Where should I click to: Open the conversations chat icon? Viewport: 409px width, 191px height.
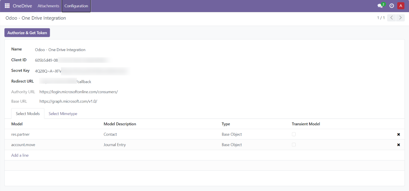380,6
